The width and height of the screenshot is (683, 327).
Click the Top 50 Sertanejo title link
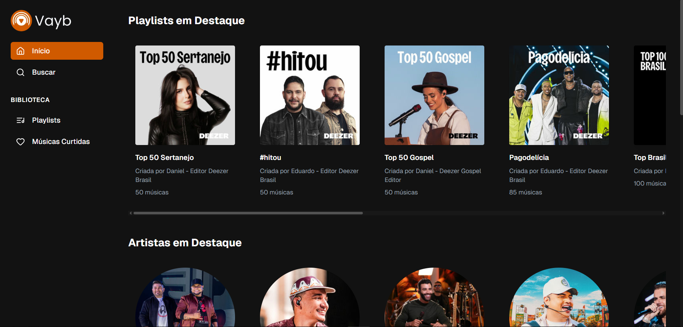[165, 157]
